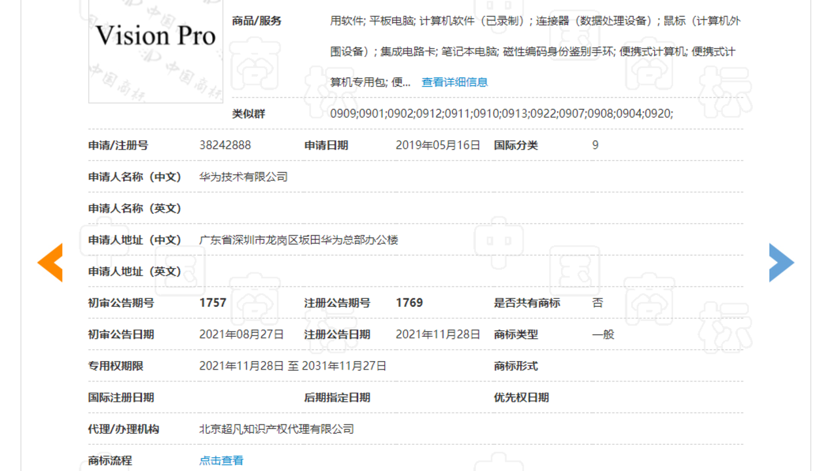The image size is (838, 471).
Task: Open the 查看详细信息 link
Action: click(x=454, y=82)
